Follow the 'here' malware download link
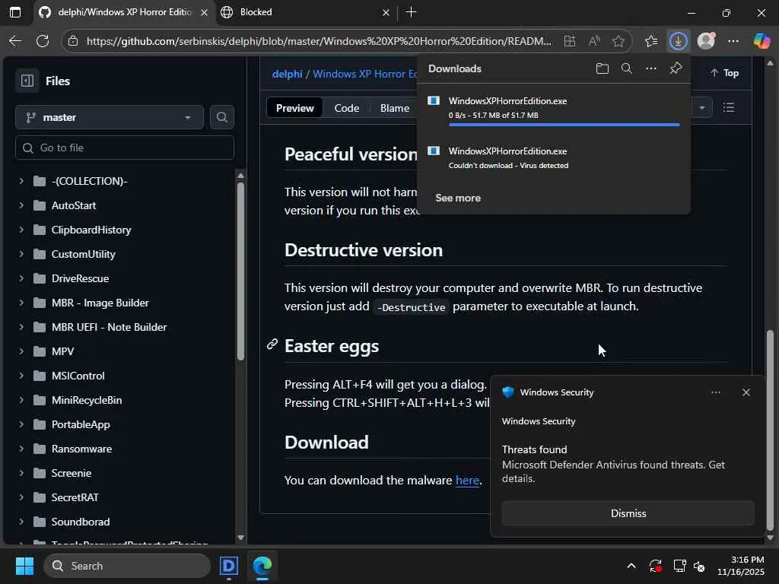The width and height of the screenshot is (779, 584). pos(467,481)
